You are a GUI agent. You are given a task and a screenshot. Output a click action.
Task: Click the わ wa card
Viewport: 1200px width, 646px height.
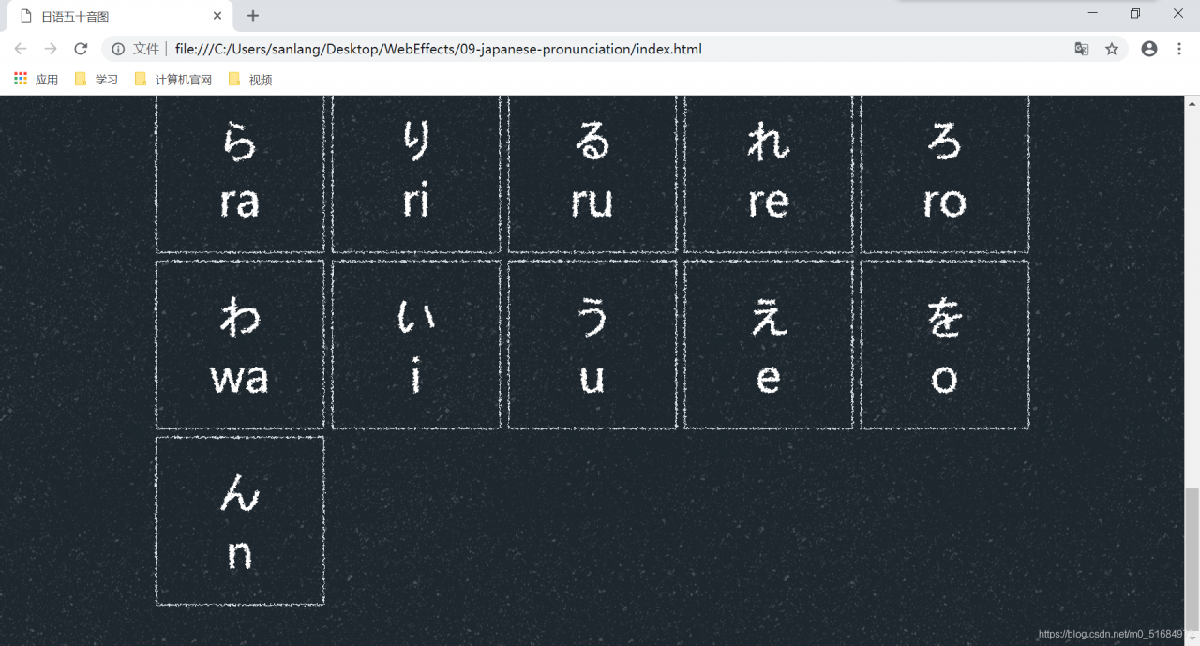pos(240,345)
